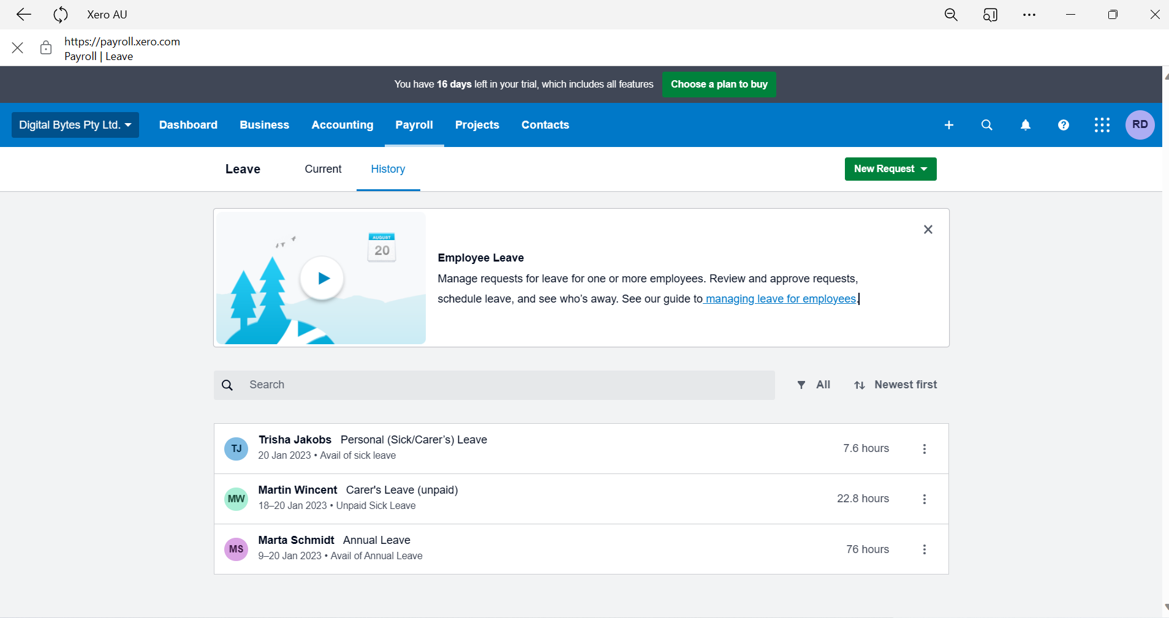Click the 7.6 hours value
1169x618 pixels.
pos(866,448)
